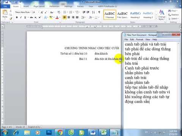Toggle Superscript formatting
The width and height of the screenshot is (182, 136).
point(40,17)
